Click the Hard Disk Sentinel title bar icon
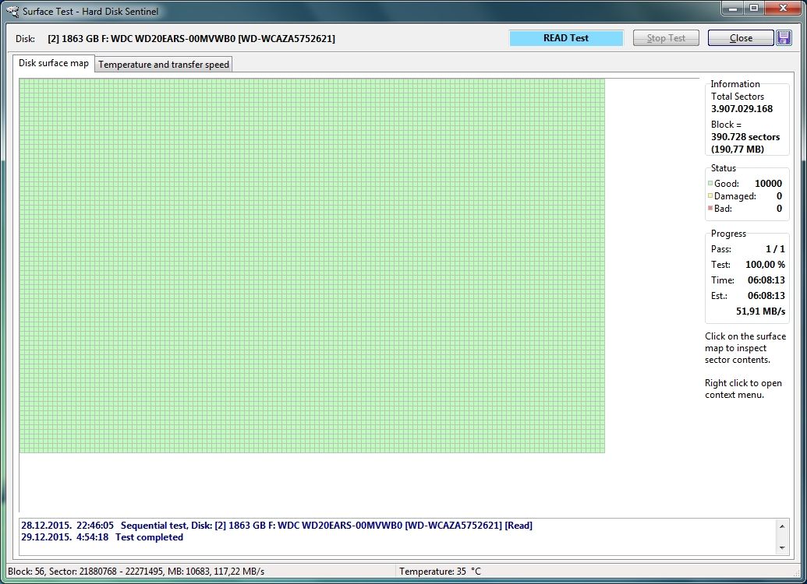807x584 pixels. coord(12,11)
